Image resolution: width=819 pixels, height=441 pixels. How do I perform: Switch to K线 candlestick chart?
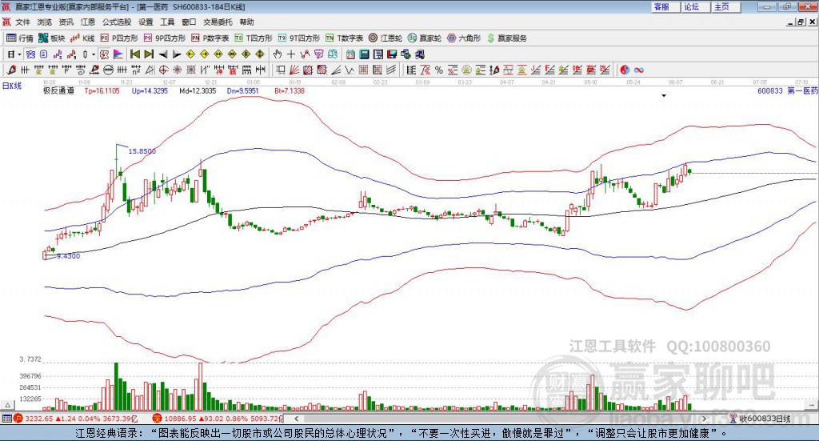(x=82, y=38)
